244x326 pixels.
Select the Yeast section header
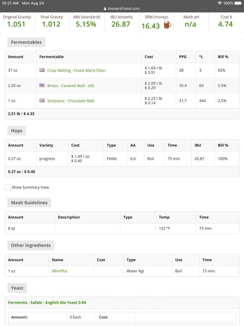click(x=17, y=288)
